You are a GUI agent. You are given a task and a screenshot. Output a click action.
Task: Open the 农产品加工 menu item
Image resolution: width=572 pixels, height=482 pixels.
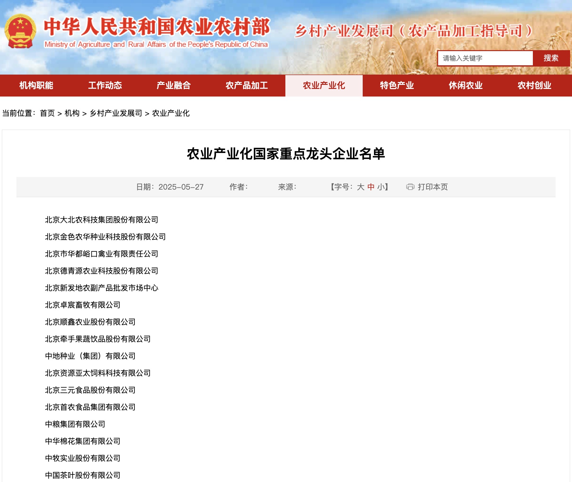click(x=247, y=85)
